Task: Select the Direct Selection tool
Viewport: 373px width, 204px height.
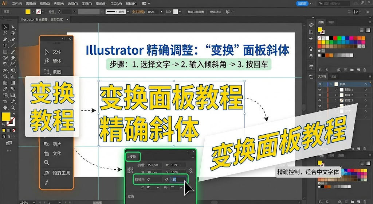Action: (x=13, y=27)
